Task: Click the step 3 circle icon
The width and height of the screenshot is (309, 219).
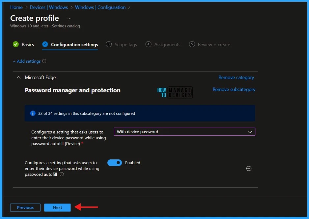Action: [109, 44]
